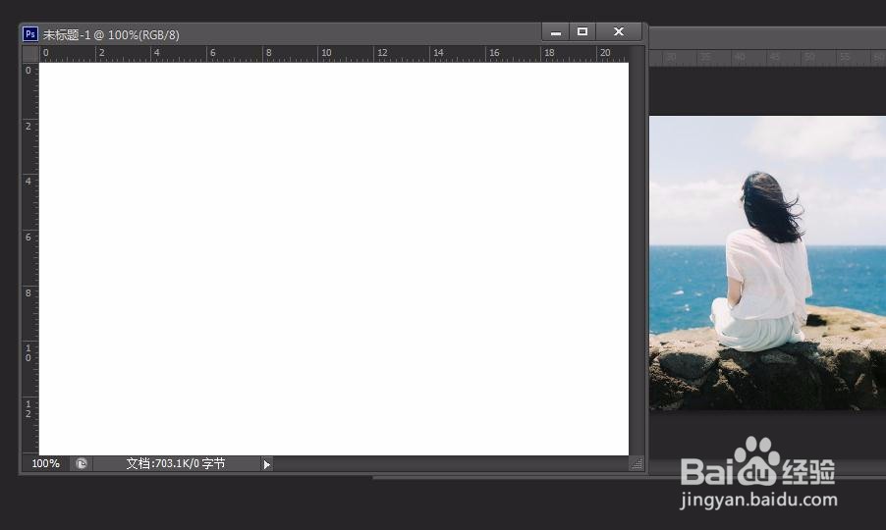This screenshot has width=886, height=530.
Task: Click the ruler origin corner box
Action: 30,54
